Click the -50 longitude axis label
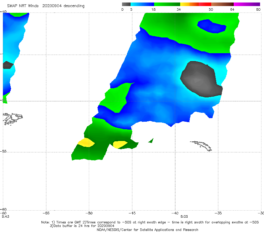 point(89,213)
